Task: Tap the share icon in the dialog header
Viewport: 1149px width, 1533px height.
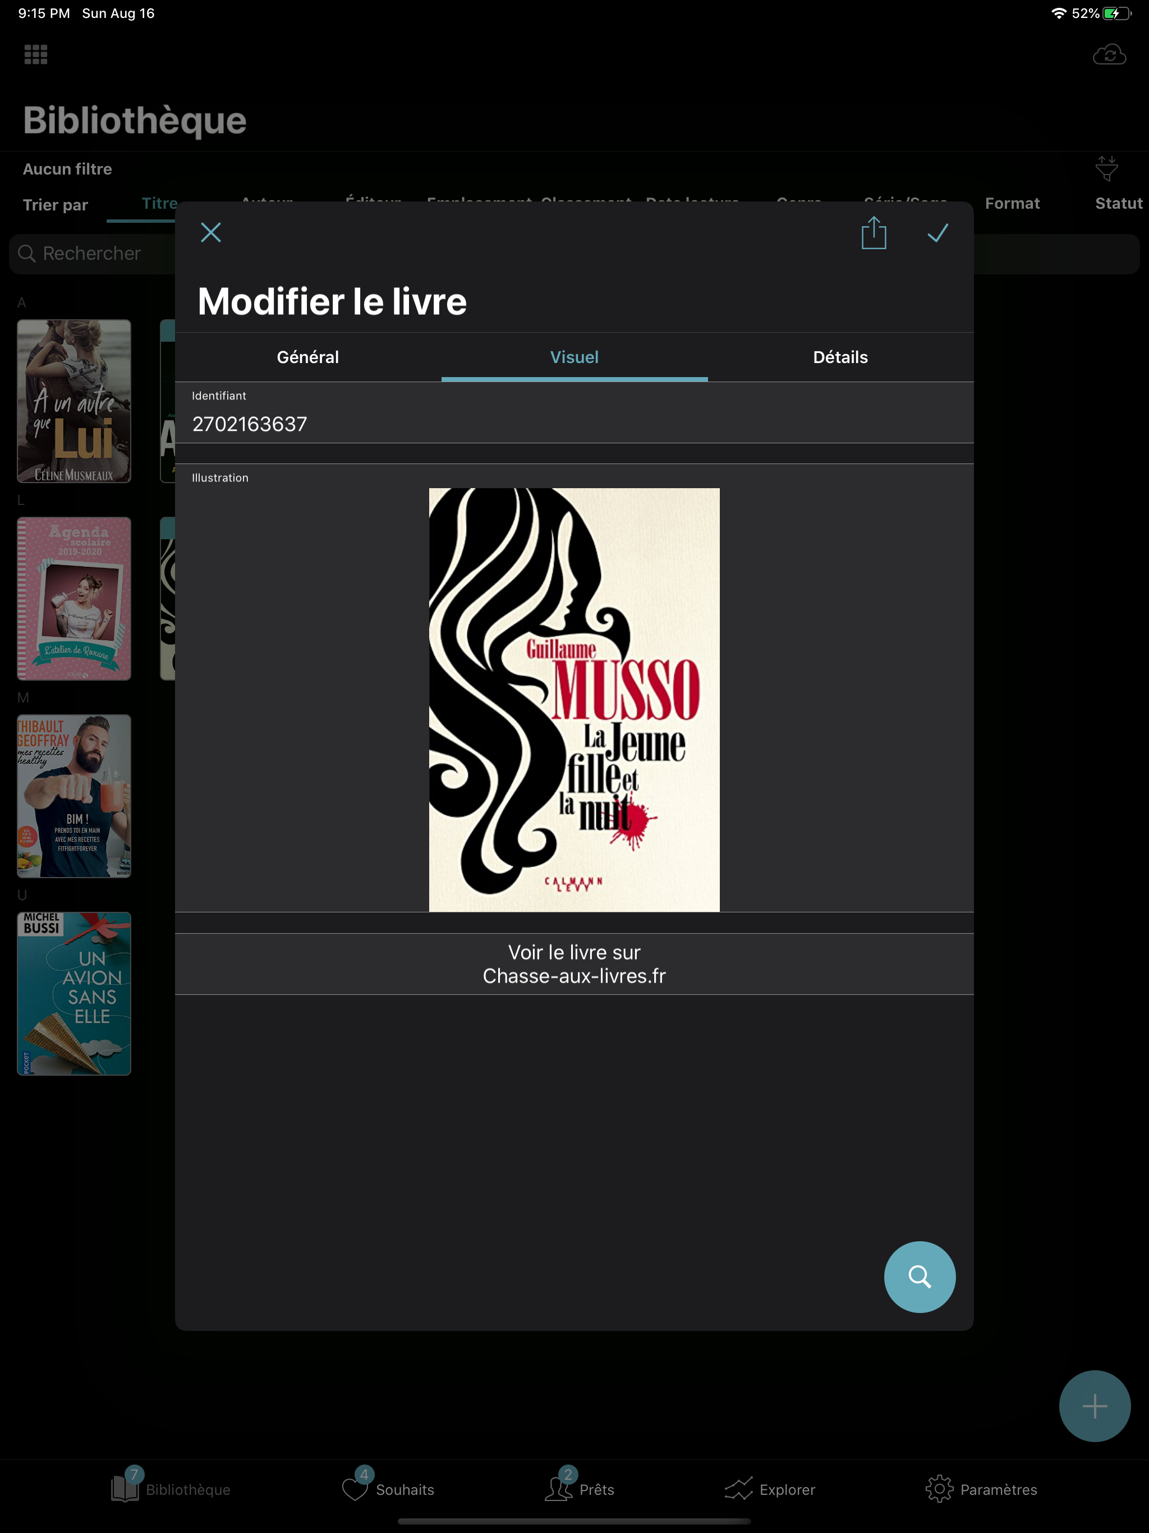Action: click(x=873, y=233)
